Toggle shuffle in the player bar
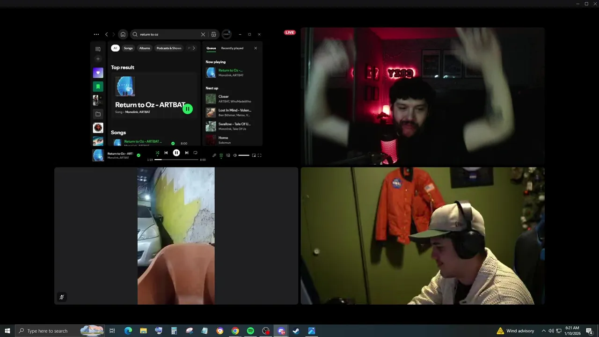599x337 pixels. click(157, 153)
